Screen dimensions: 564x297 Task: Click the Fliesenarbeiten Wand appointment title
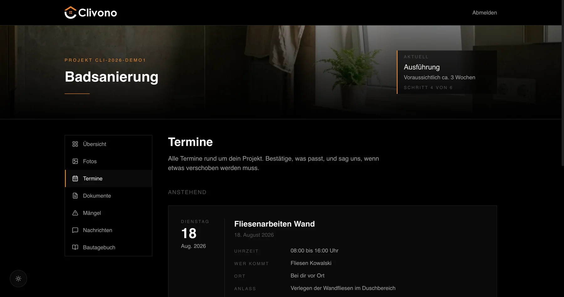pos(274,224)
